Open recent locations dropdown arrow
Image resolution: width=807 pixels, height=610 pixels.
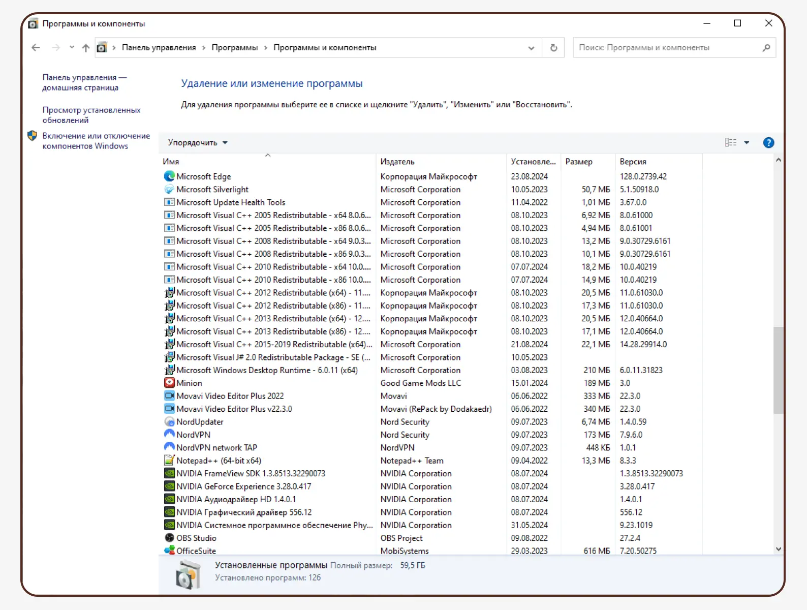point(72,47)
